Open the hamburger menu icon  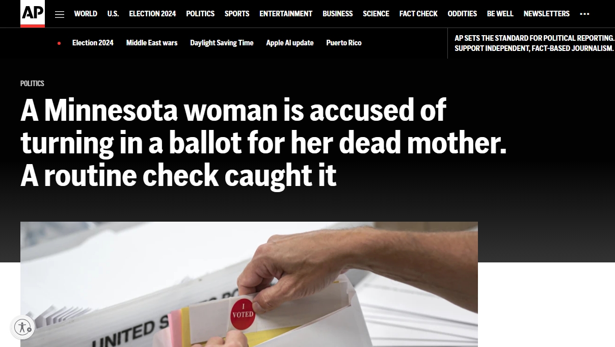tap(60, 14)
